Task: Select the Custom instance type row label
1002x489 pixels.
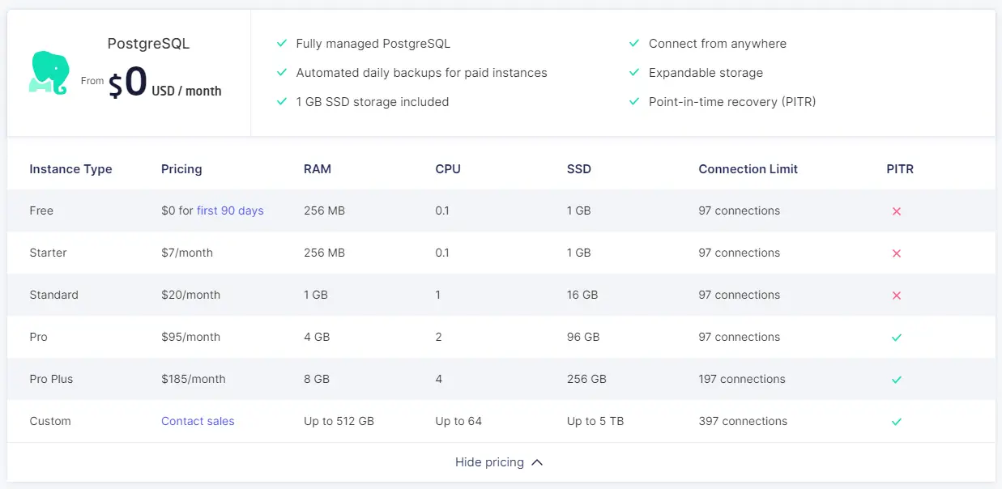Action: tap(50, 421)
